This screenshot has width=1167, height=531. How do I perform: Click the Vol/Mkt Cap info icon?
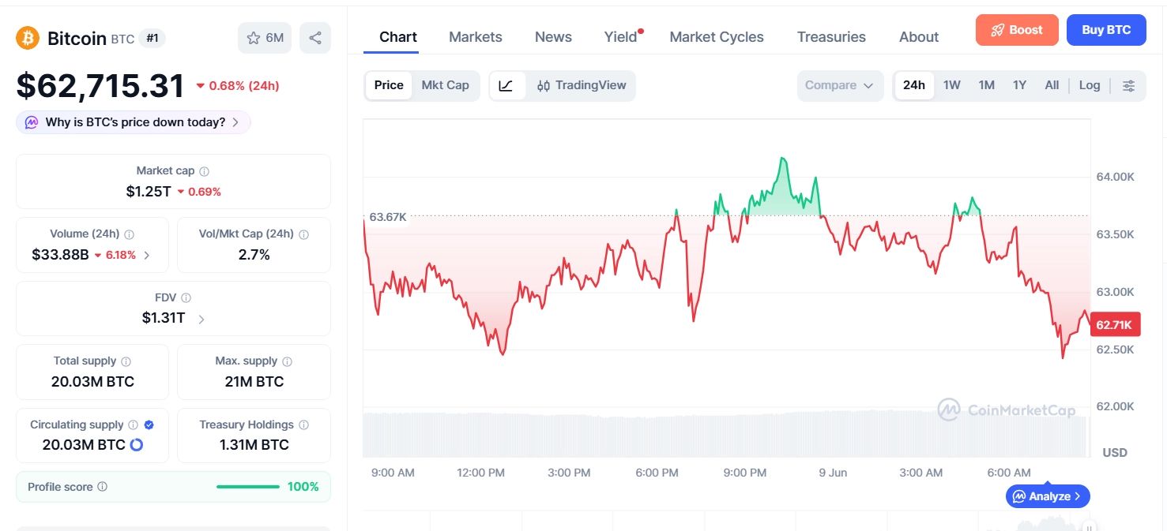coord(304,234)
